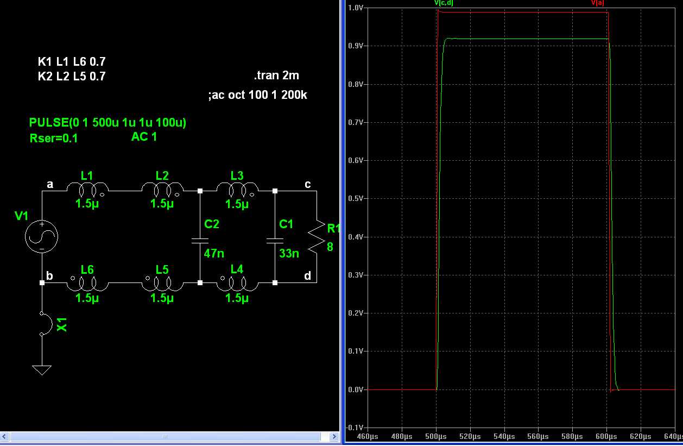Screen dimensions: 683x446
Task: Select the ground symbol below X1
Action: point(42,370)
